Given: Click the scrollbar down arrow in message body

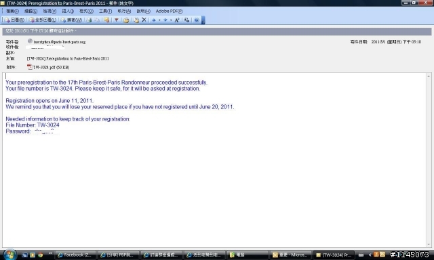Looking at the screenshot, I should pos(429,244).
